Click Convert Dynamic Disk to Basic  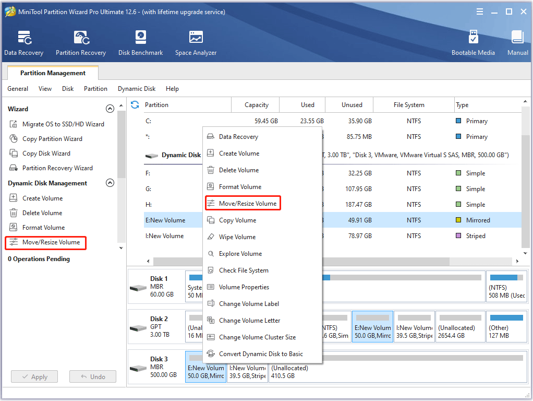(x=261, y=354)
